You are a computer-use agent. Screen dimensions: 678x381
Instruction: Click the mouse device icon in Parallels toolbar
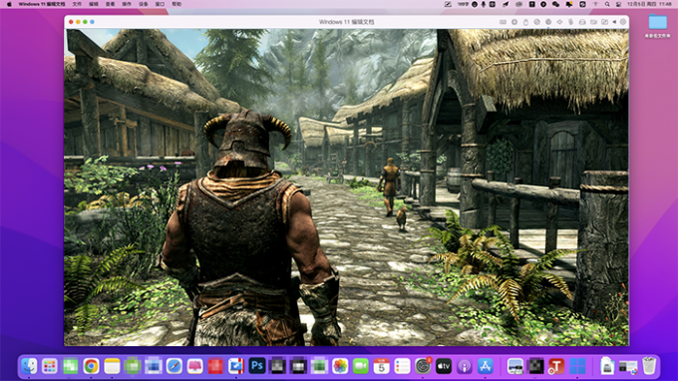click(x=525, y=22)
